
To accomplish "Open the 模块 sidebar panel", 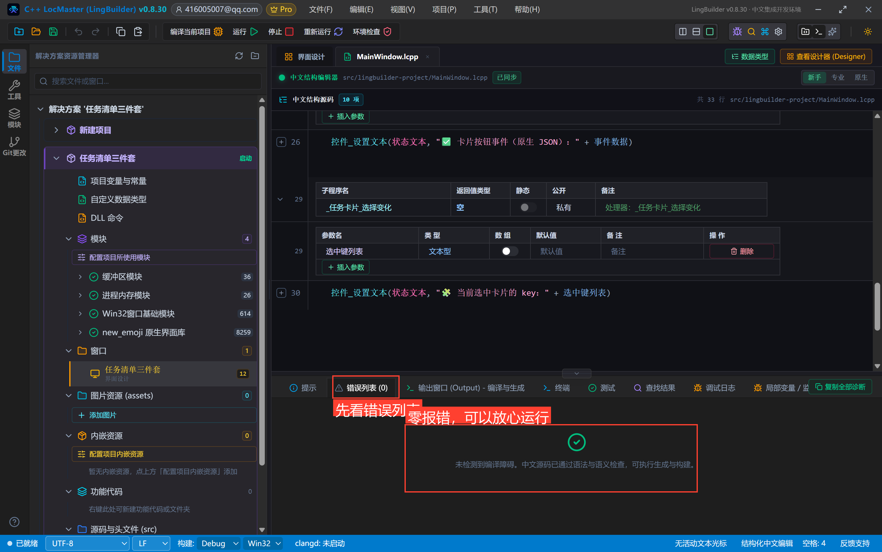I will (x=14, y=118).
